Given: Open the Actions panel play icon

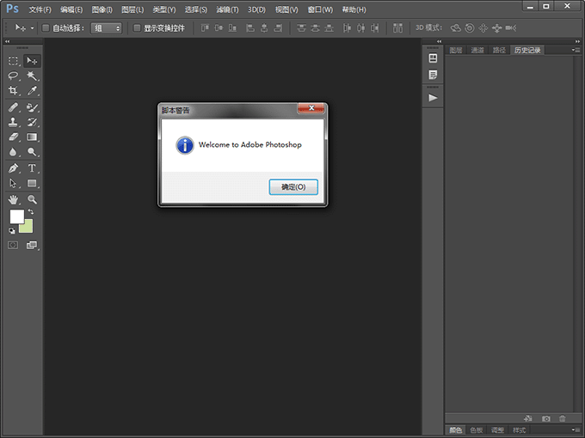Looking at the screenshot, I should tap(433, 98).
